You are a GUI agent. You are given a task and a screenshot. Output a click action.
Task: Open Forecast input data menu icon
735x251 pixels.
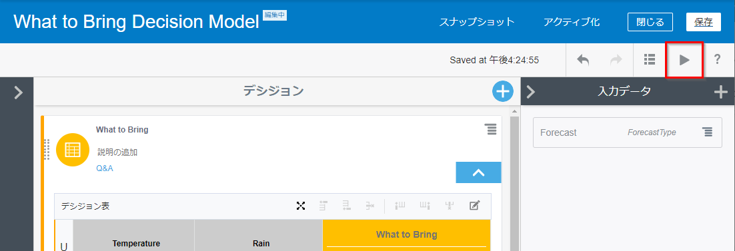tap(708, 132)
